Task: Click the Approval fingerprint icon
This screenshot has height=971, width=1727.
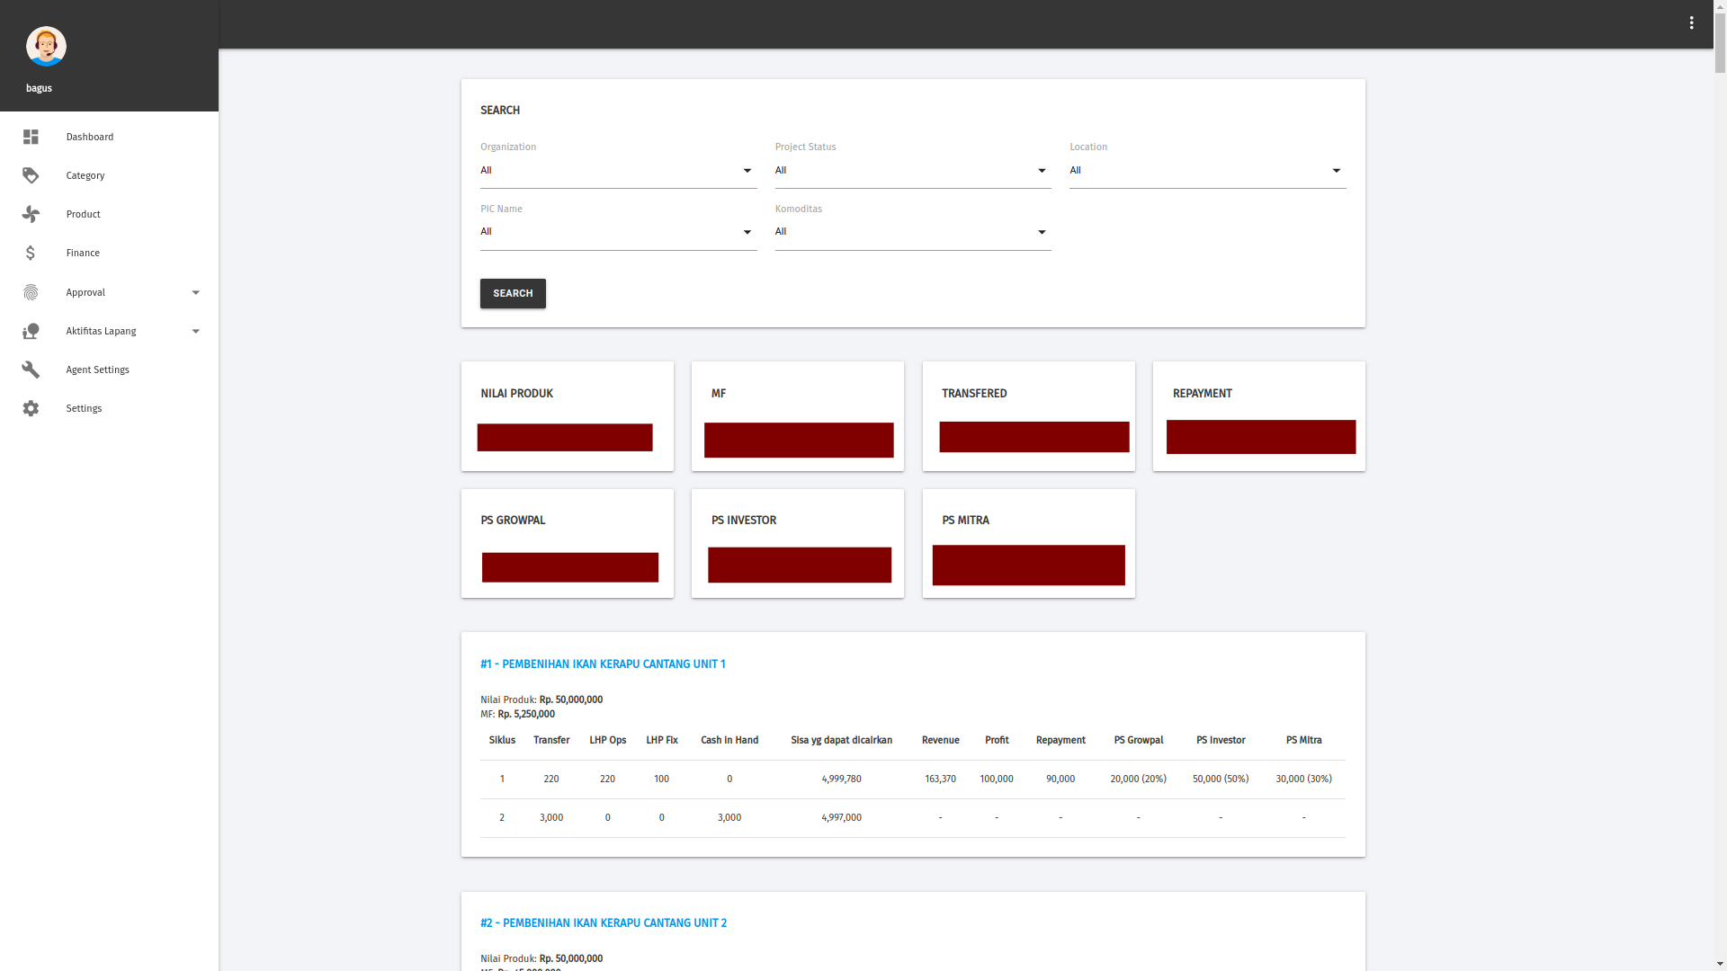Action: pos(31,292)
